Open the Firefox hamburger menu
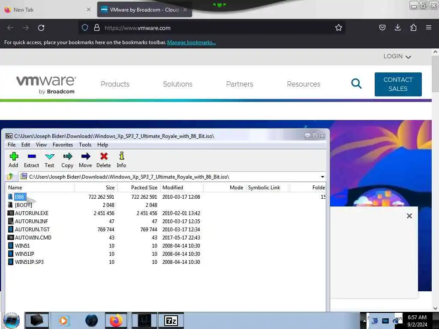The height and width of the screenshot is (329, 439). [428, 27]
